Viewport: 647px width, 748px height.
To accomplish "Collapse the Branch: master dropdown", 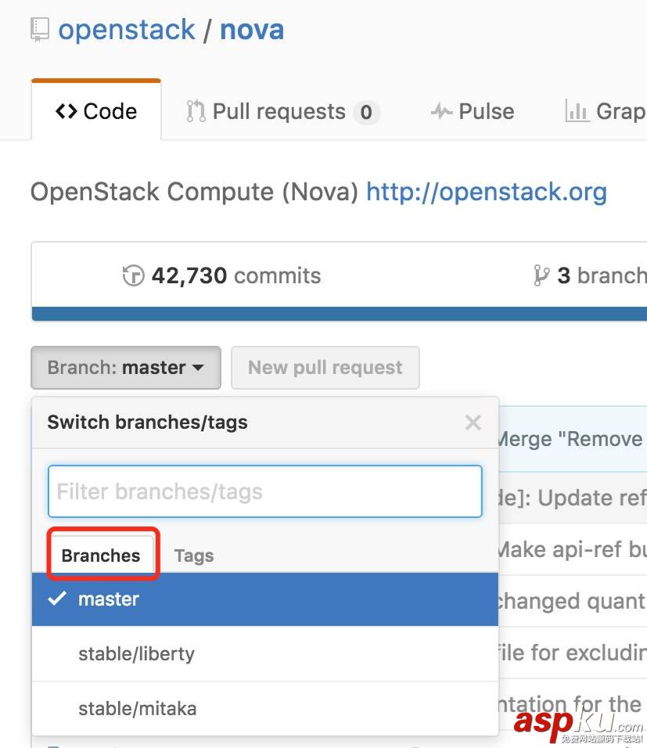I will point(126,368).
